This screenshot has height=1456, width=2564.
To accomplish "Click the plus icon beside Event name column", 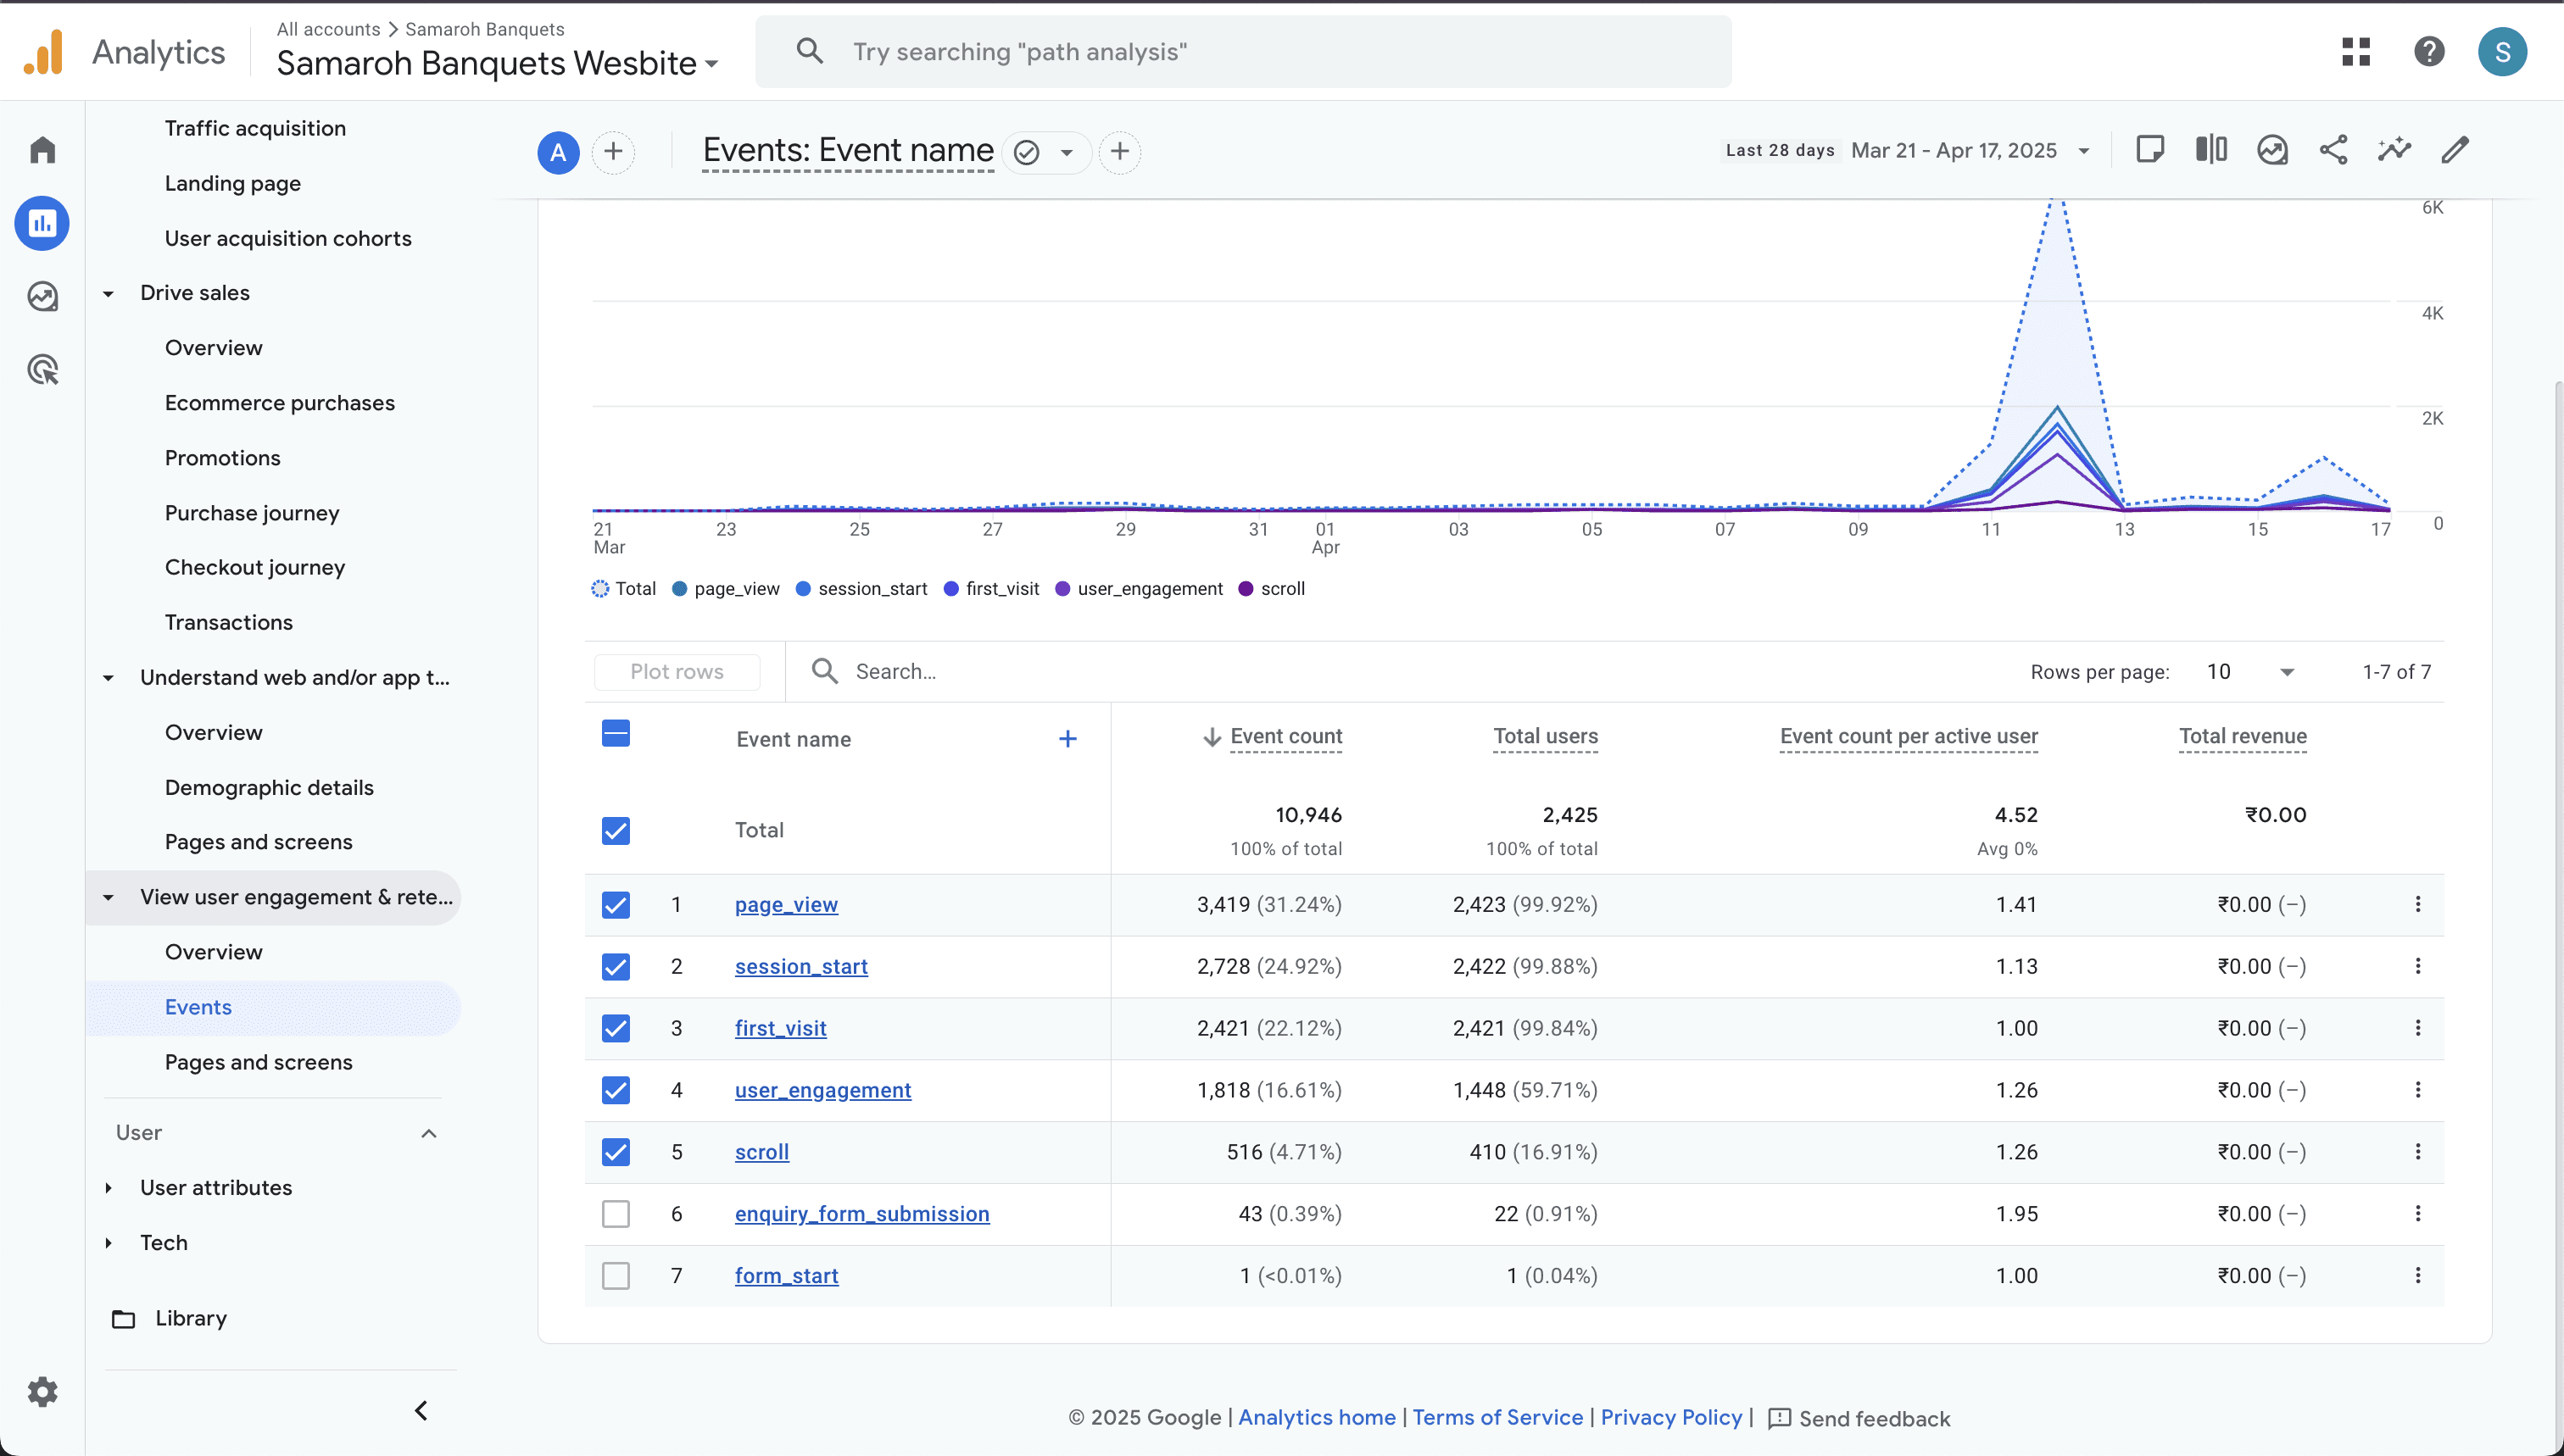I will tap(1067, 739).
